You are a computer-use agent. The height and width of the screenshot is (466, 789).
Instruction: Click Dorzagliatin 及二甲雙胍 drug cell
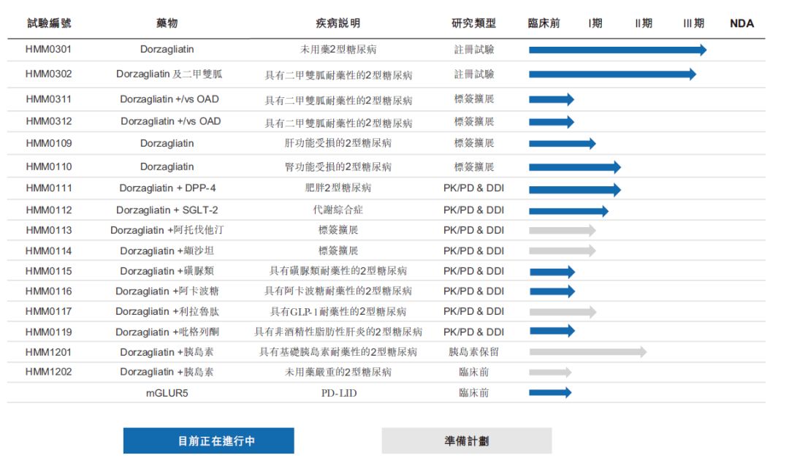coord(169,74)
